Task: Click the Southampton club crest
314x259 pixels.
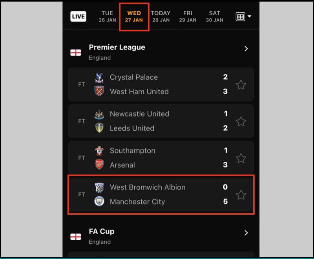Action: 99,151
